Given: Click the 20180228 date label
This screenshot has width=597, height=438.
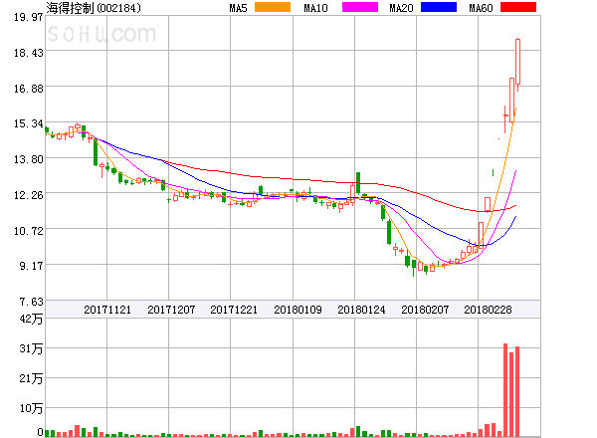Looking at the screenshot, I should click(x=488, y=310).
